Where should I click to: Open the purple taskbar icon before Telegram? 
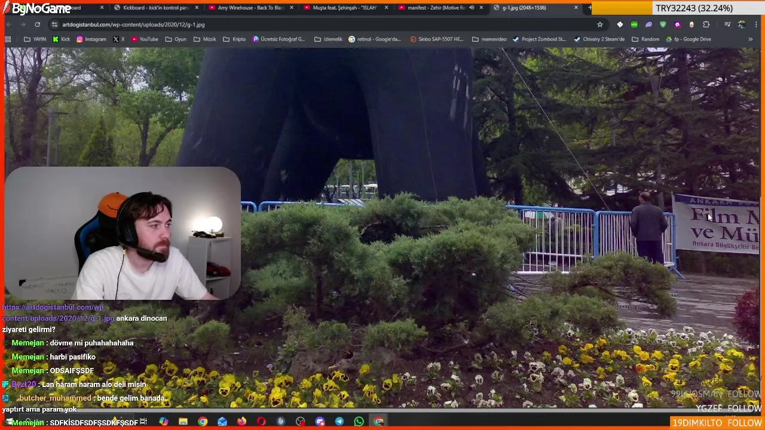320,422
